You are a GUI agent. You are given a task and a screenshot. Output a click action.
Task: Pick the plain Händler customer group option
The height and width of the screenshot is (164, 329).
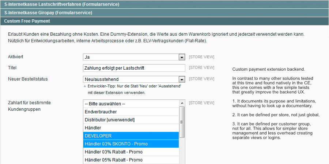point(131,128)
